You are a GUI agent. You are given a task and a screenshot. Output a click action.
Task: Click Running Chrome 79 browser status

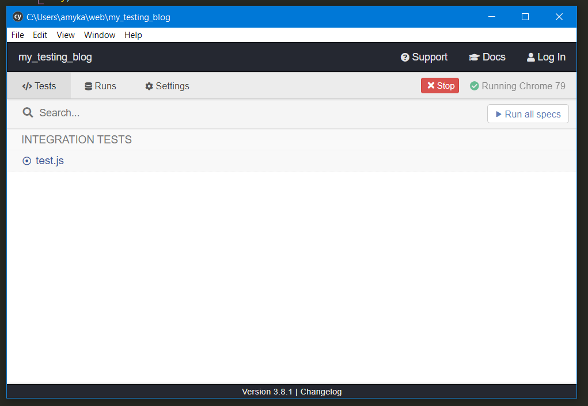click(523, 86)
